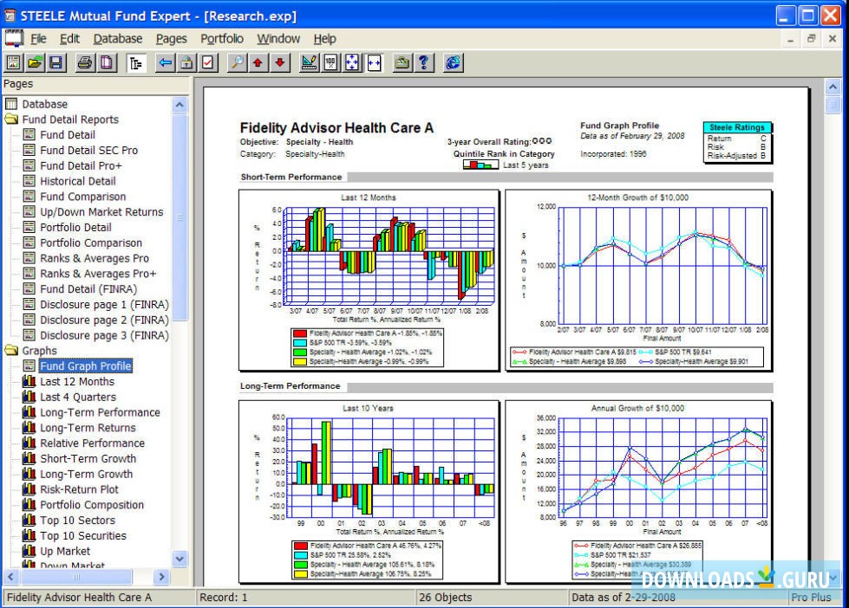Select the Fund Graph Profile page
The height and width of the screenshot is (608, 849).
click(x=86, y=366)
